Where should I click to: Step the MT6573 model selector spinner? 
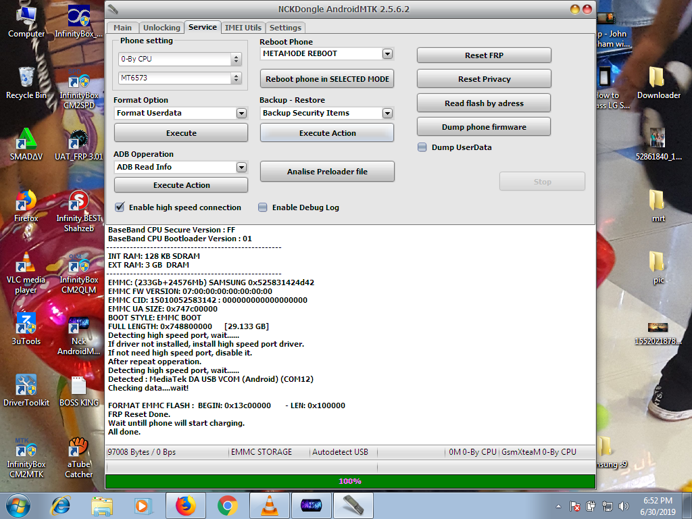(x=236, y=78)
